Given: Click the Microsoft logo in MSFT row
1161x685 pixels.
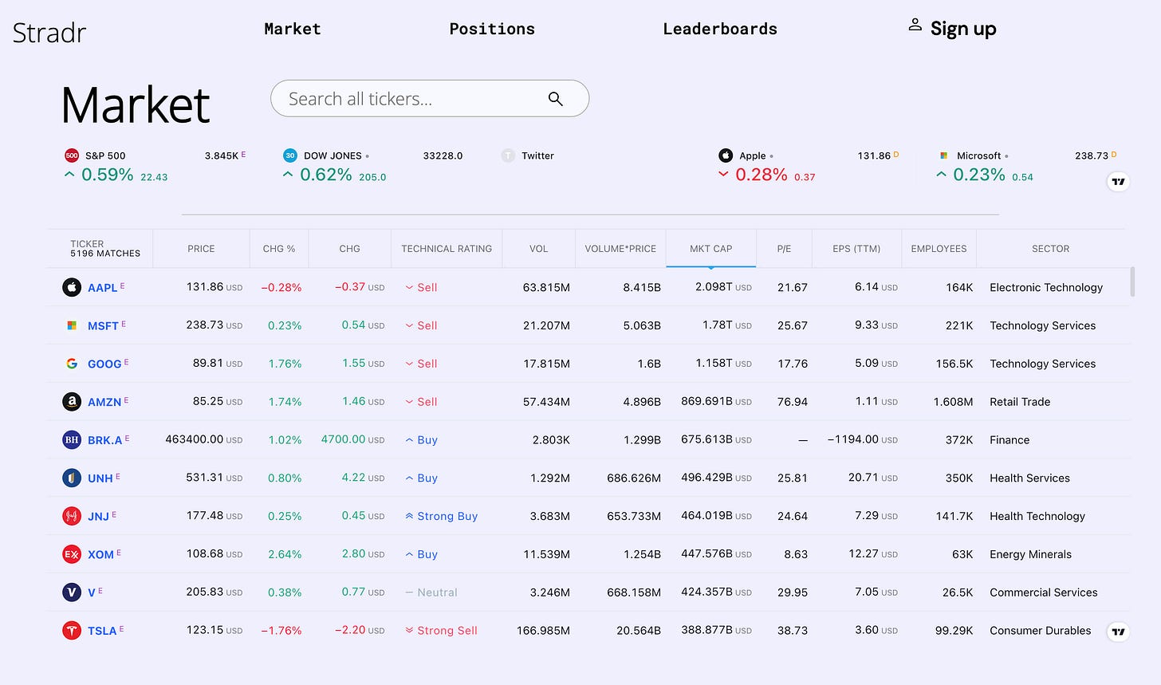Looking at the screenshot, I should coord(72,325).
